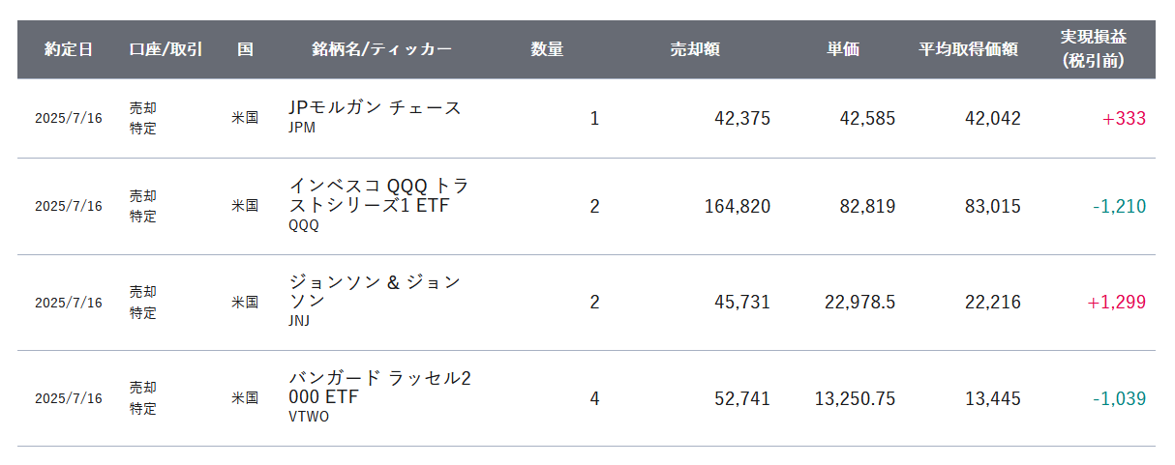The image size is (1175, 465).
Task: Sort by the 数量 column header
Action: 547,49
